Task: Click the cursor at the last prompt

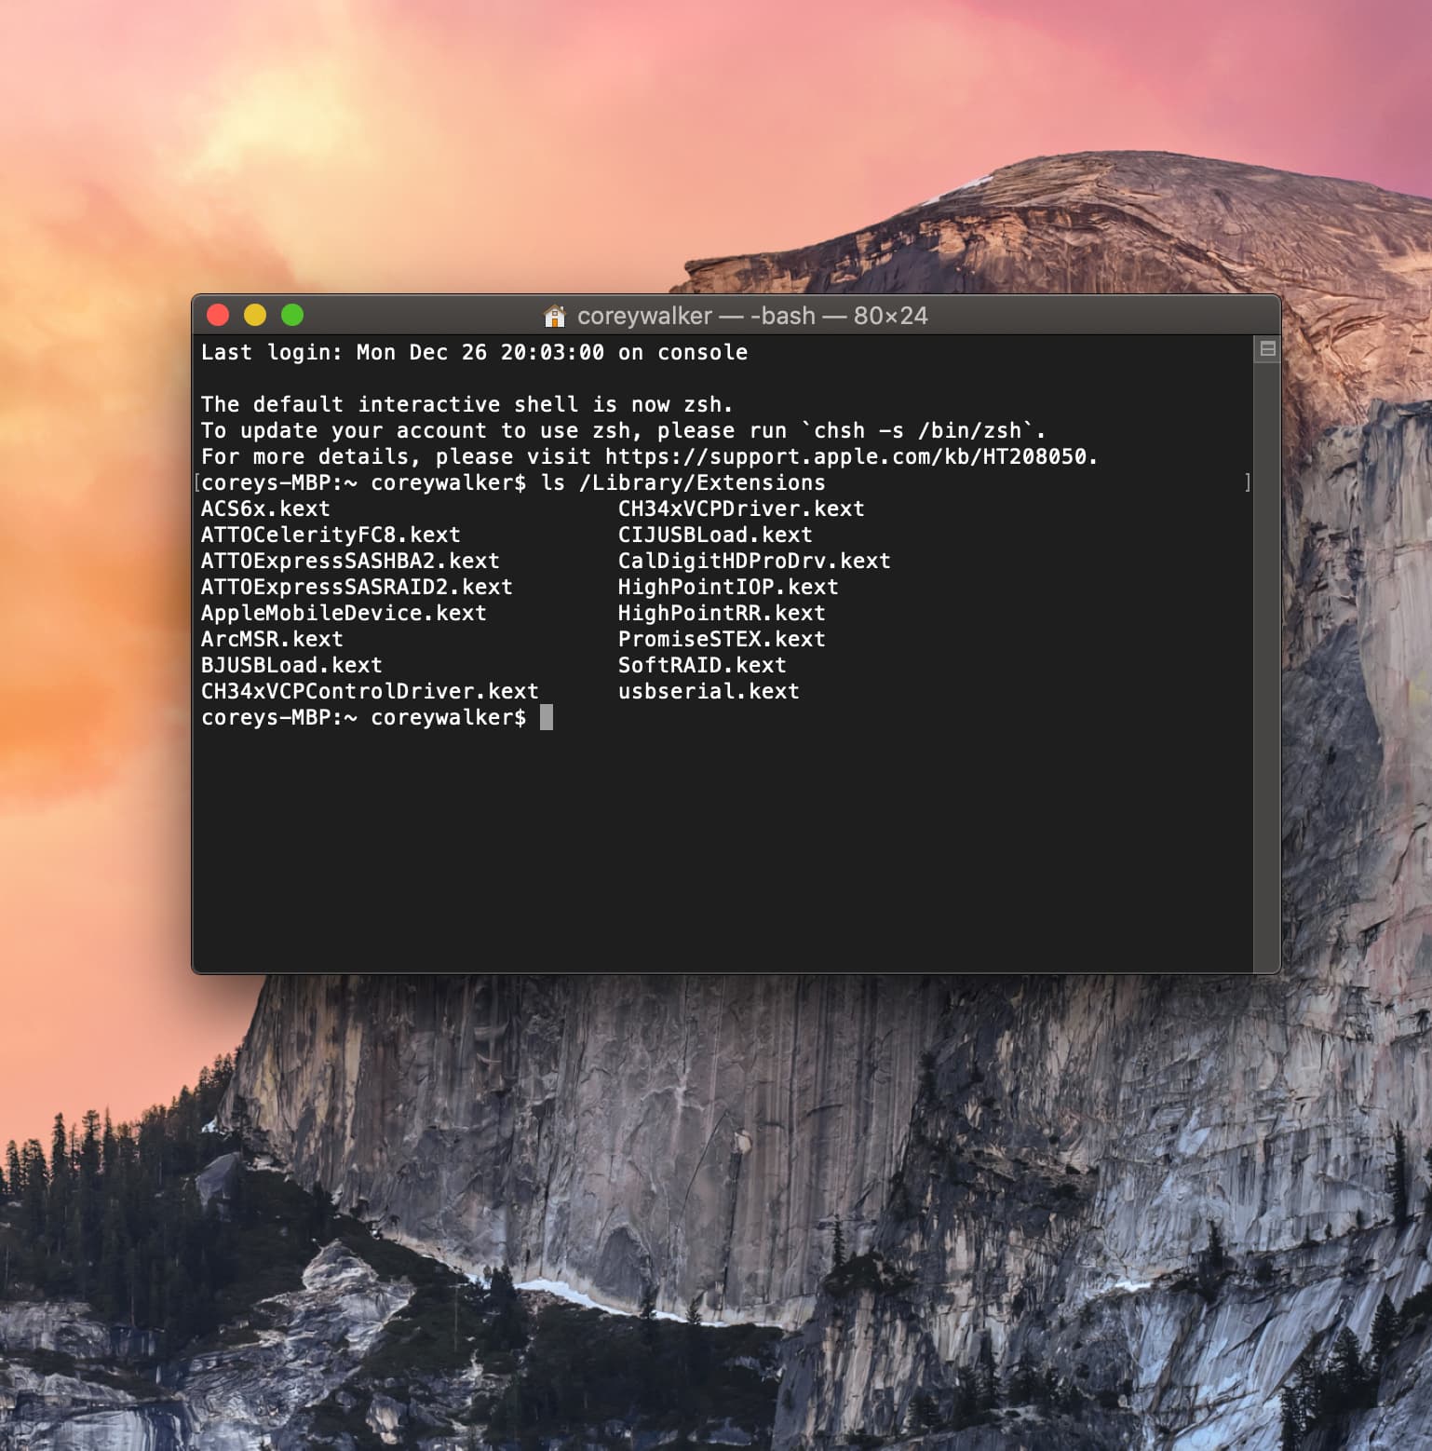Action: pos(547,717)
